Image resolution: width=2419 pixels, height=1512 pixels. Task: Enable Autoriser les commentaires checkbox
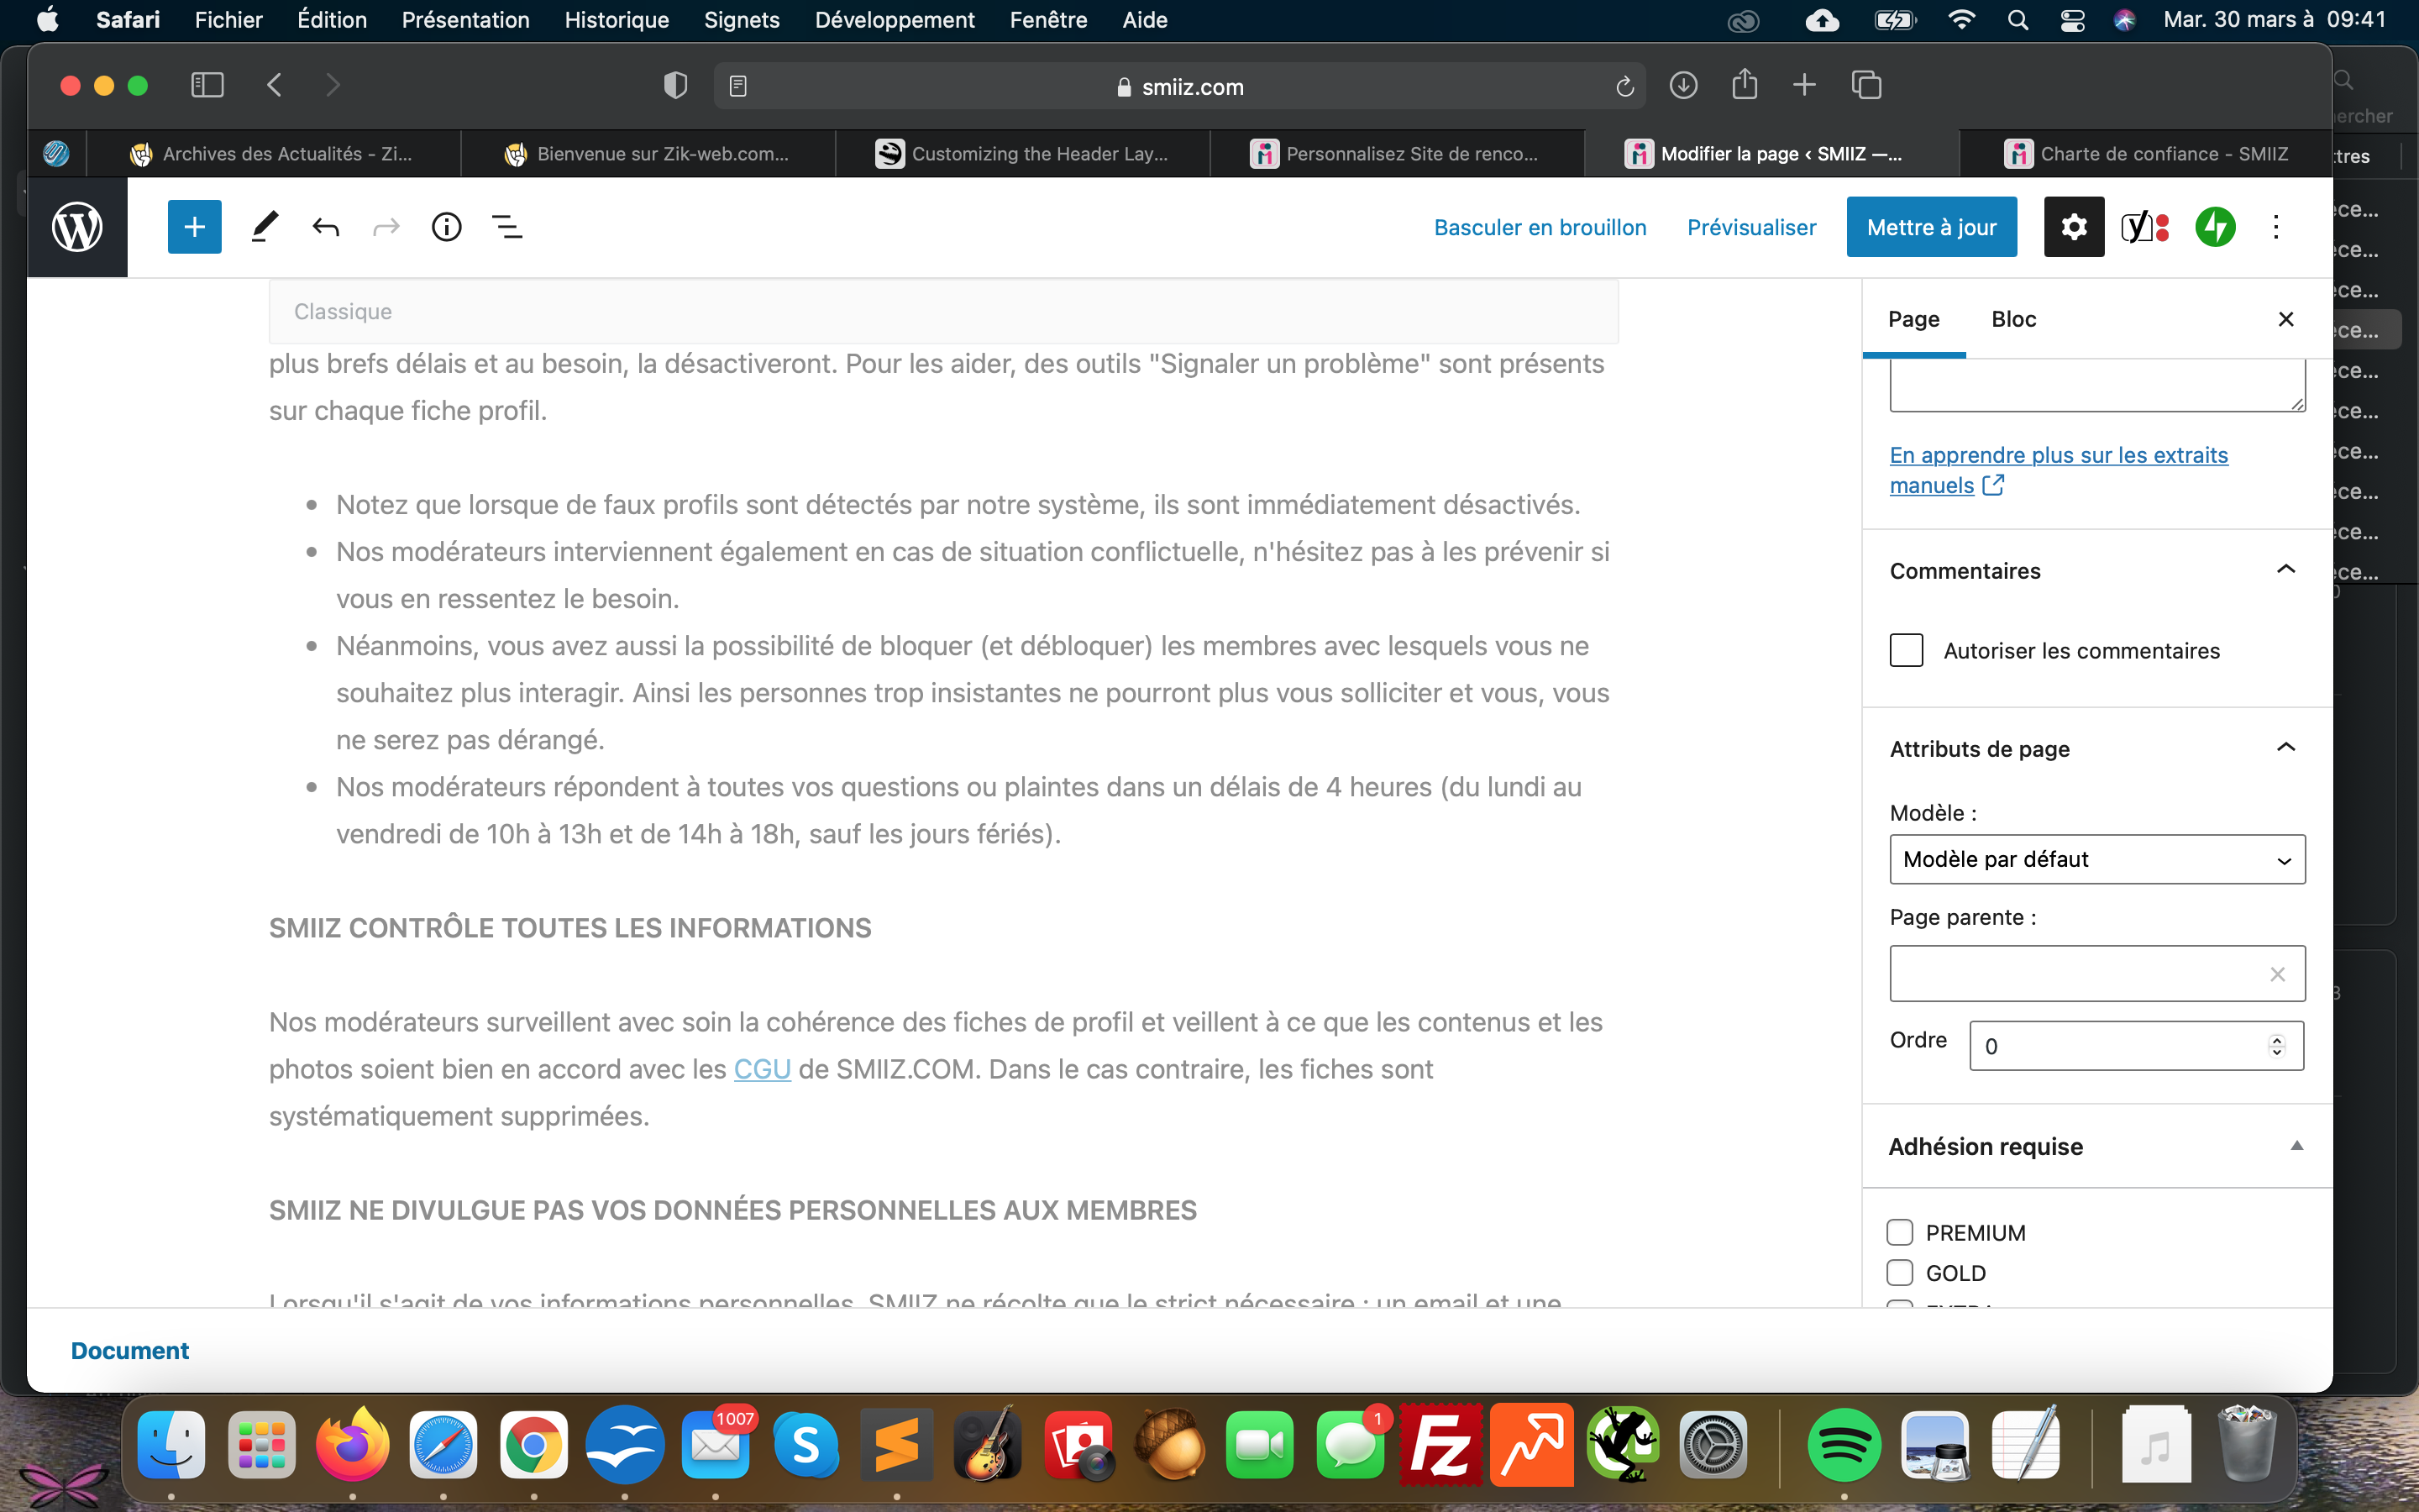tap(1906, 650)
